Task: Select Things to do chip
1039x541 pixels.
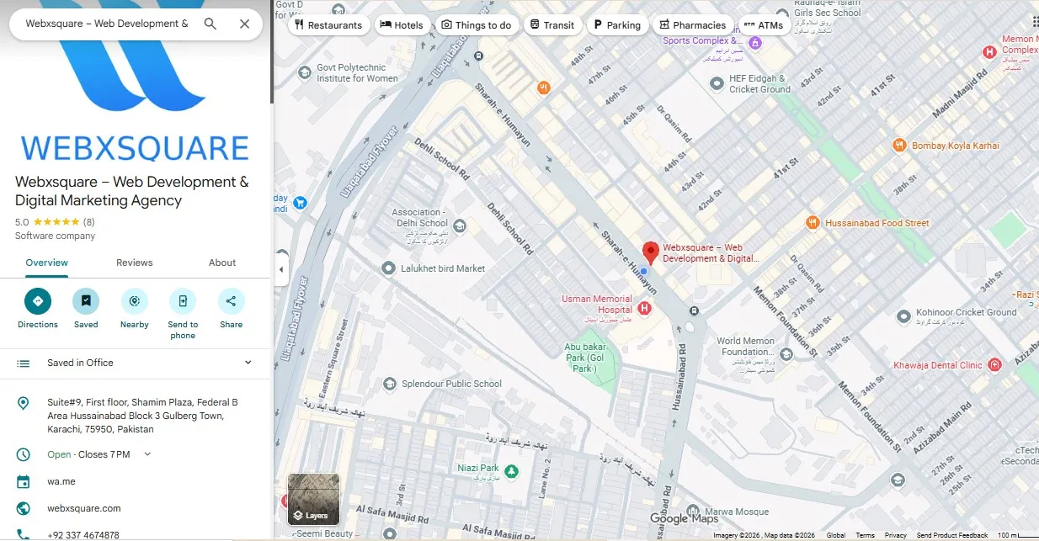Action: click(x=477, y=25)
